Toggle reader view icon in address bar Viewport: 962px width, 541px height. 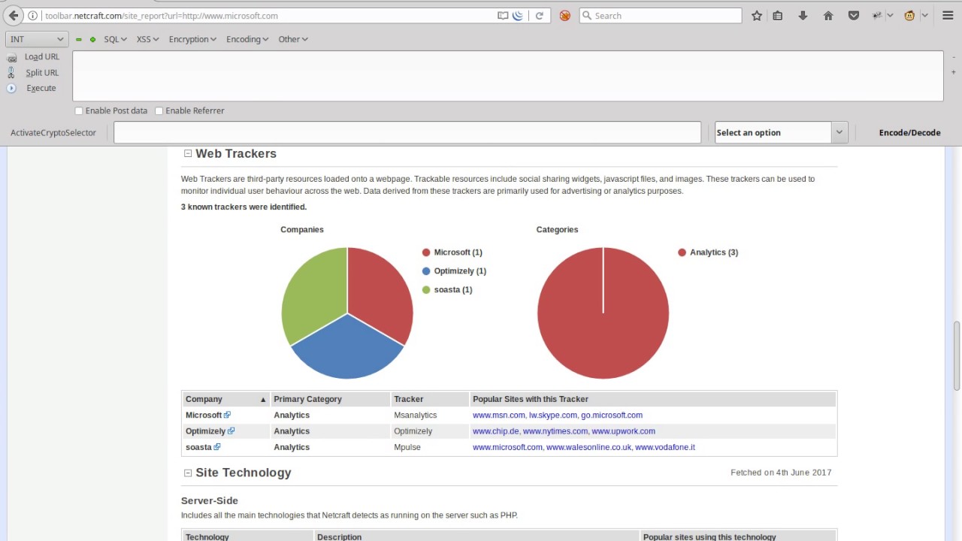pos(503,16)
